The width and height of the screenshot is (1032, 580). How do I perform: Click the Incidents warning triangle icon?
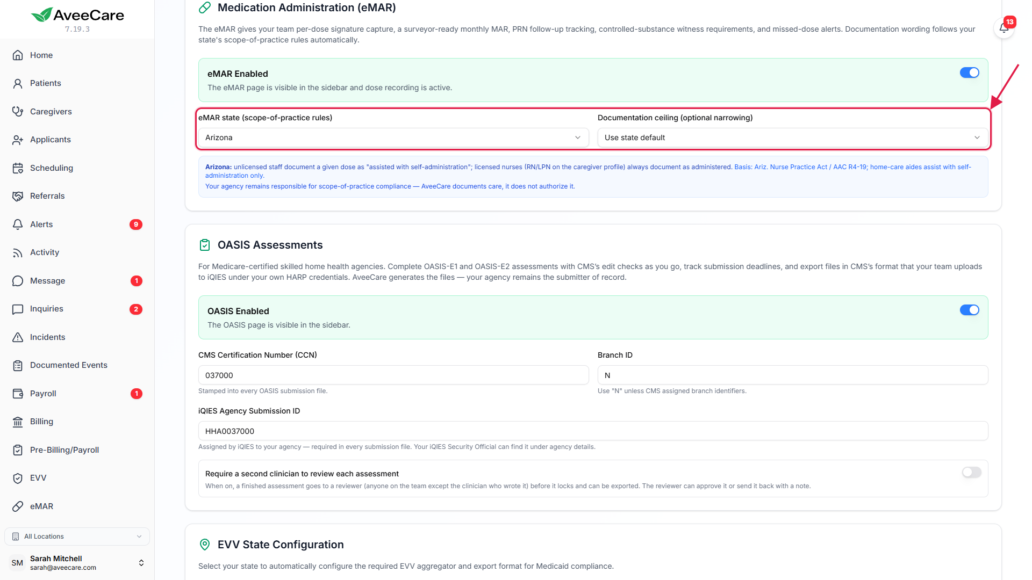tap(18, 337)
